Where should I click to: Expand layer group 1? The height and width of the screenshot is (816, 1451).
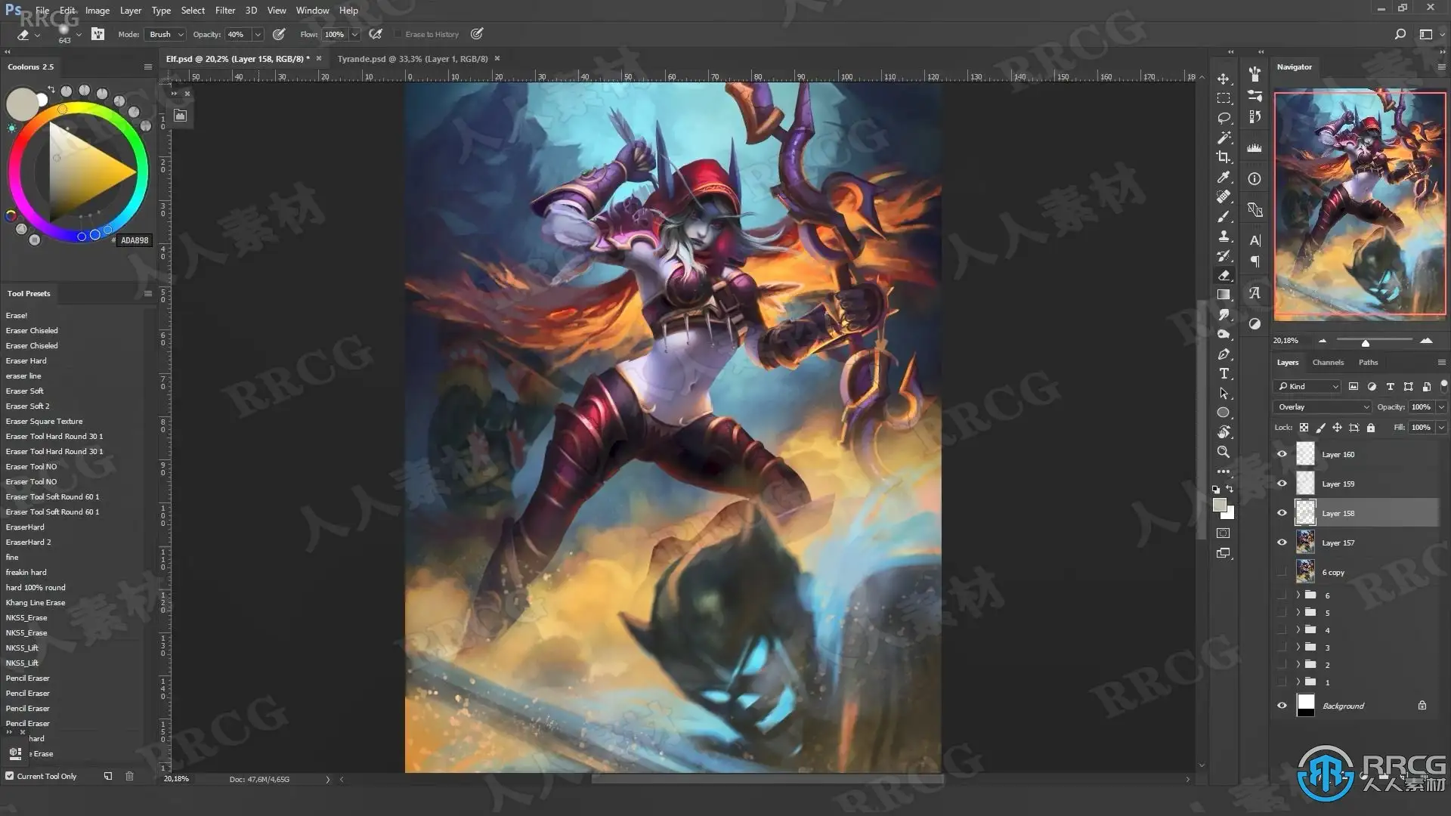1298,682
